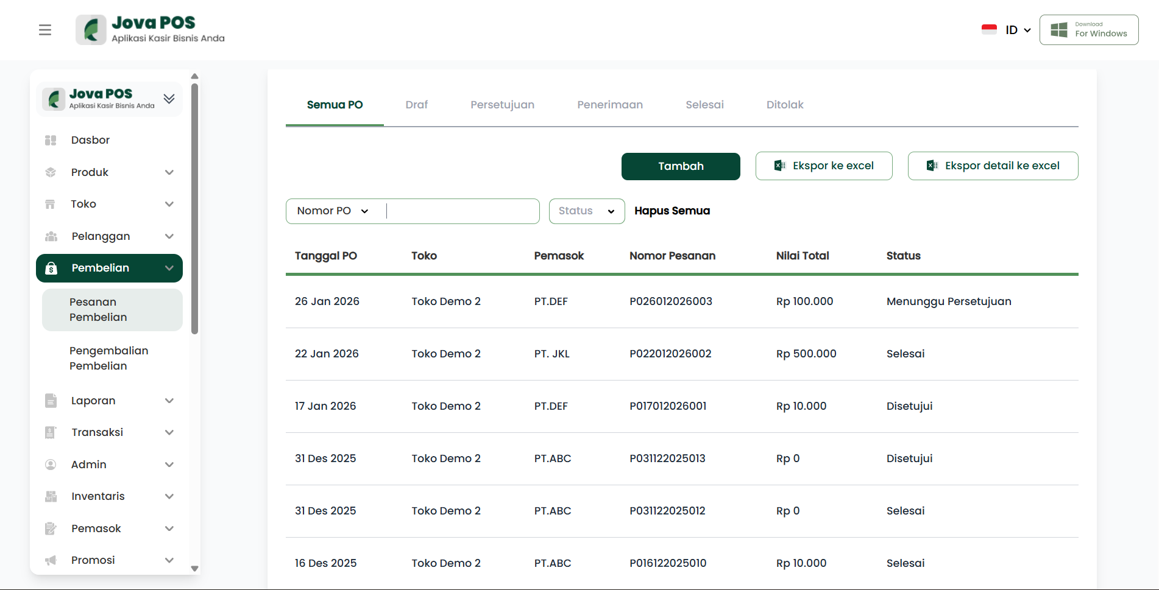Open the Status filter dropdown
This screenshot has height=590, width=1159.
tap(586, 211)
